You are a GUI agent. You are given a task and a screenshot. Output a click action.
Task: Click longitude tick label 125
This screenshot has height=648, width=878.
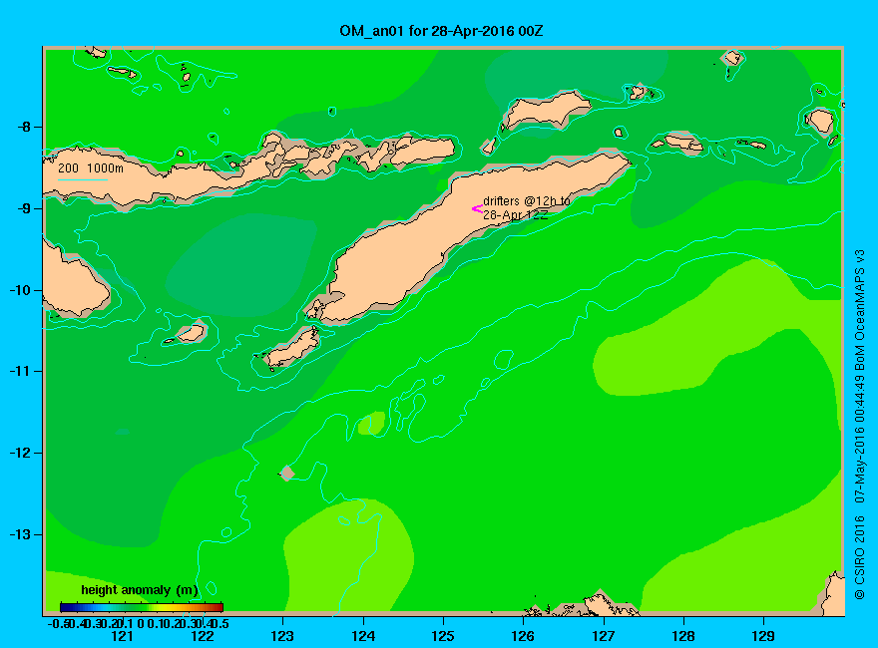tap(443, 636)
